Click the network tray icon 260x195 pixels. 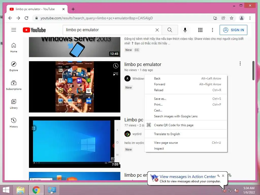[230, 190]
